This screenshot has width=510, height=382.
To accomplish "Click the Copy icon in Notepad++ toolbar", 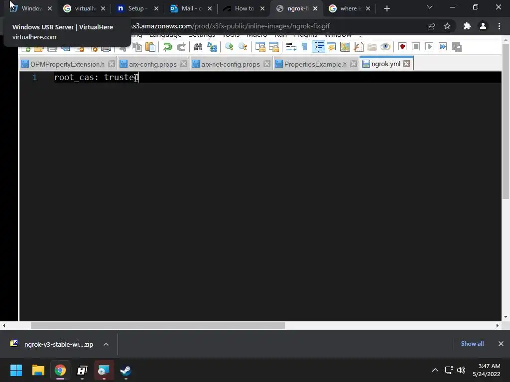I will (137, 47).
